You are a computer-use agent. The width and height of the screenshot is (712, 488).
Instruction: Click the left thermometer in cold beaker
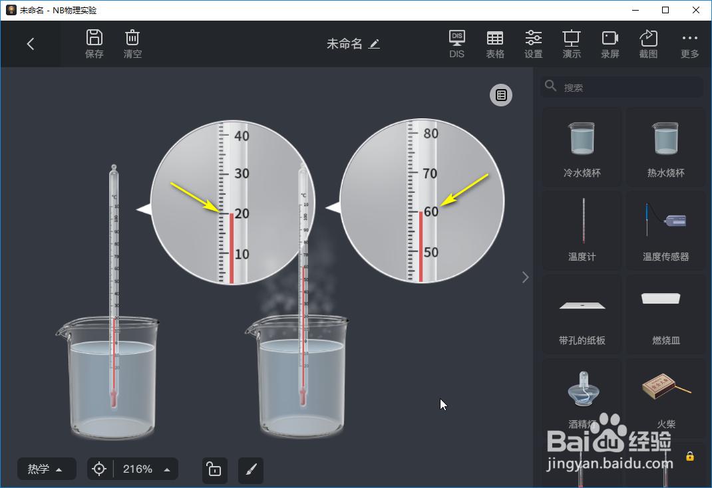[x=114, y=286]
